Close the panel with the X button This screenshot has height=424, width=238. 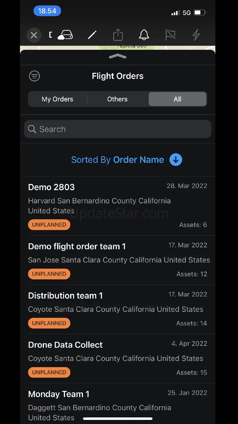click(x=34, y=35)
